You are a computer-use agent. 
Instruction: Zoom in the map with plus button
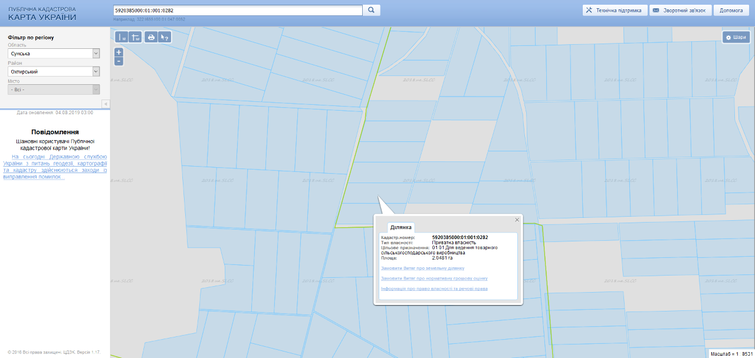[119, 52]
